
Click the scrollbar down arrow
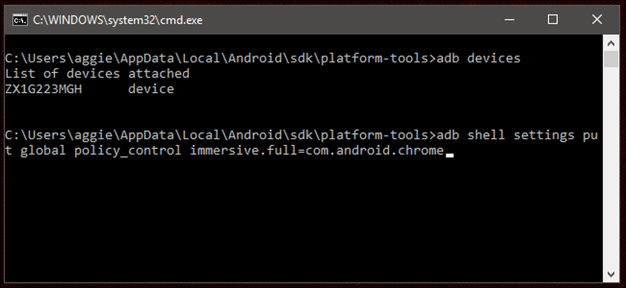coord(611,274)
